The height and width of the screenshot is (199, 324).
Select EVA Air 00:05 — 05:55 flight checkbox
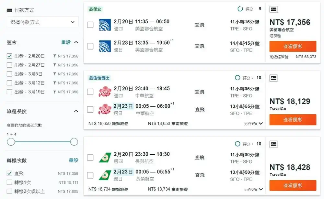pos(90,175)
